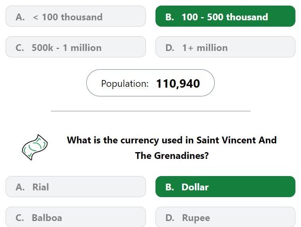Click the horizontal divider between questions
This screenshot has height=227, width=301.
(150, 111)
